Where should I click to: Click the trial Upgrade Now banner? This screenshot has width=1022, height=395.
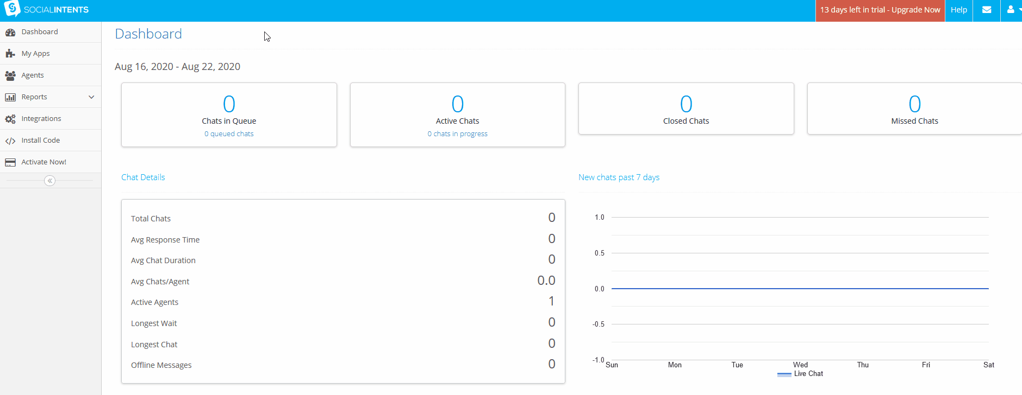click(880, 10)
